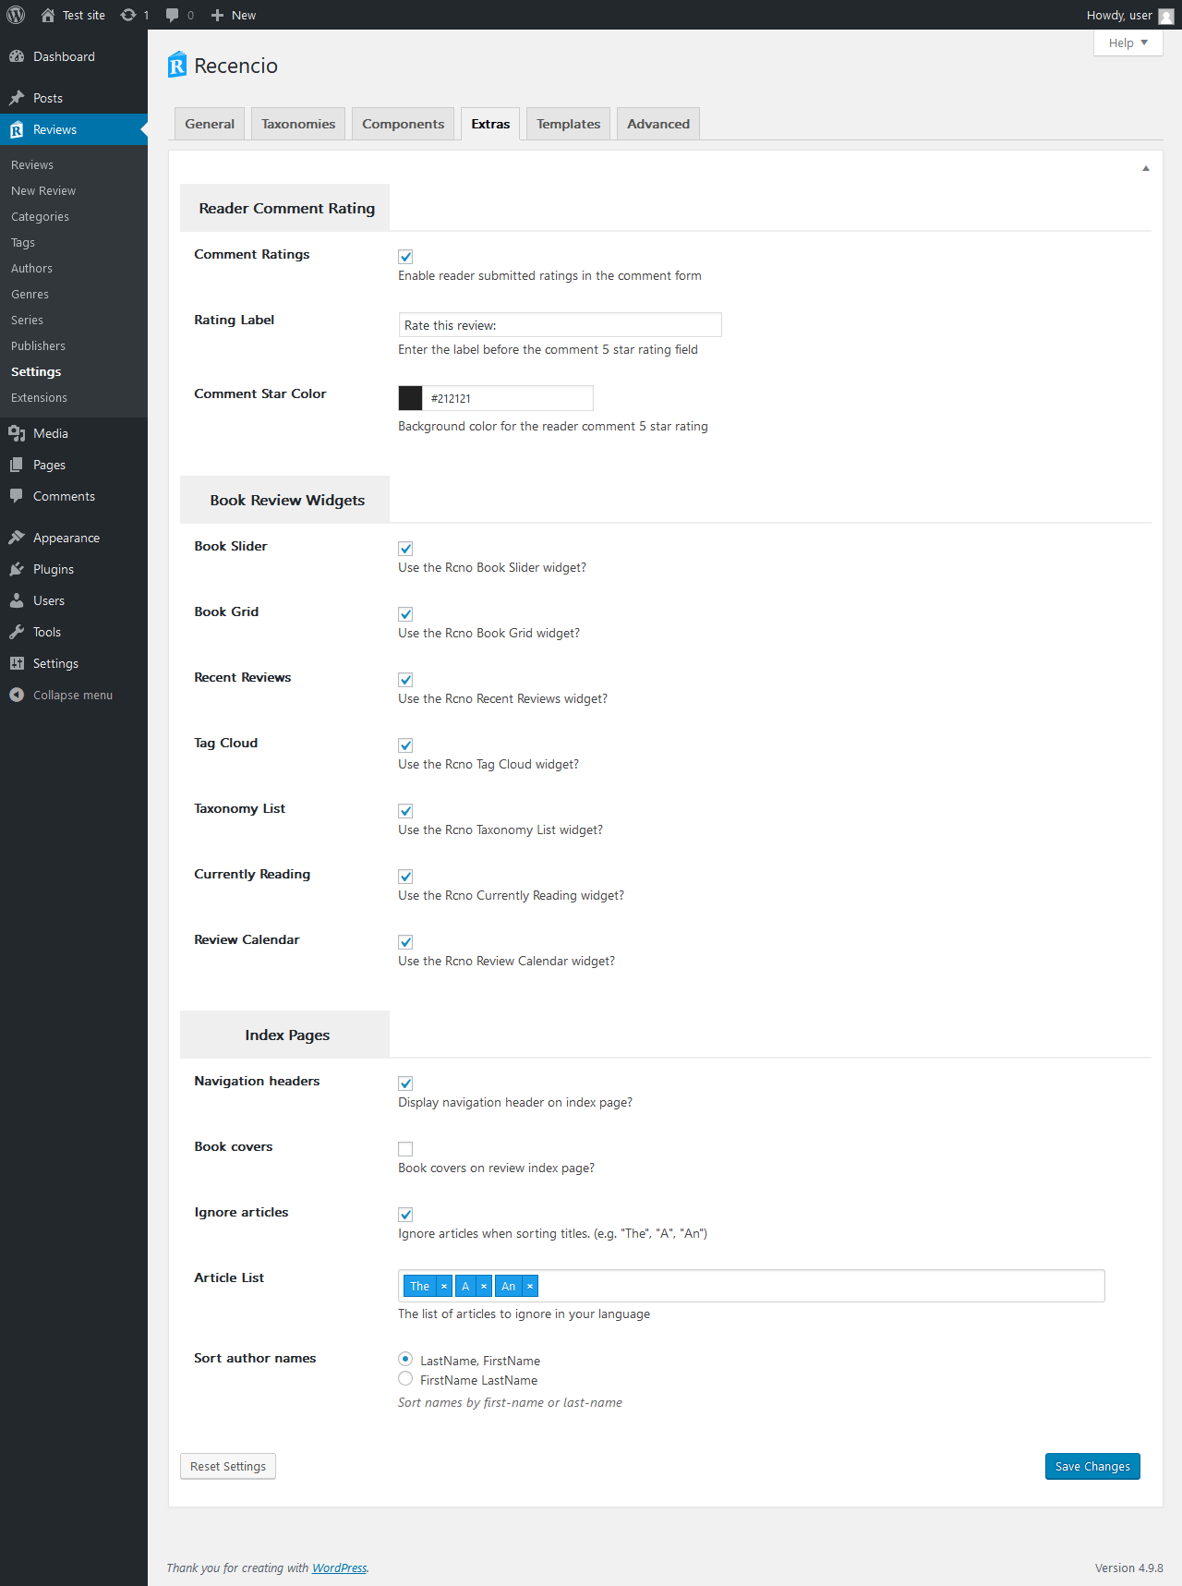
Task: Click the updates icon in admin bar
Action: point(128,15)
